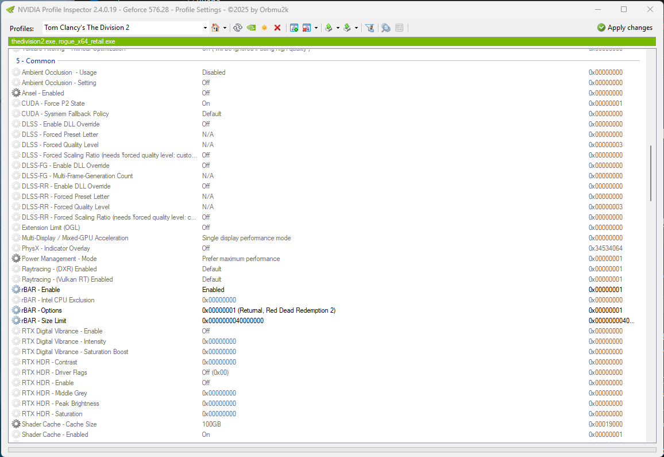Click the '100GB' shader cache size value
The height and width of the screenshot is (457, 664).
pyautogui.click(x=211, y=424)
